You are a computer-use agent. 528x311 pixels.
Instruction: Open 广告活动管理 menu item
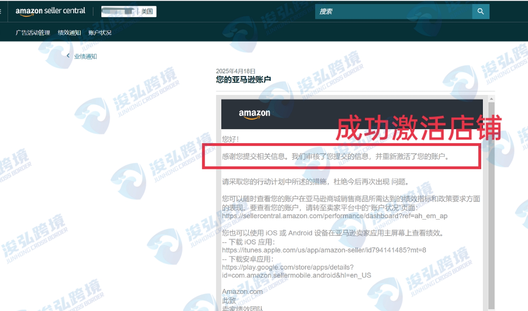coord(33,33)
